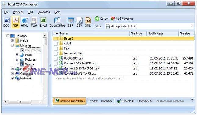This screenshot has height=115, width=197.
Task: Click the Uncheck button
Action: tap(106, 101)
